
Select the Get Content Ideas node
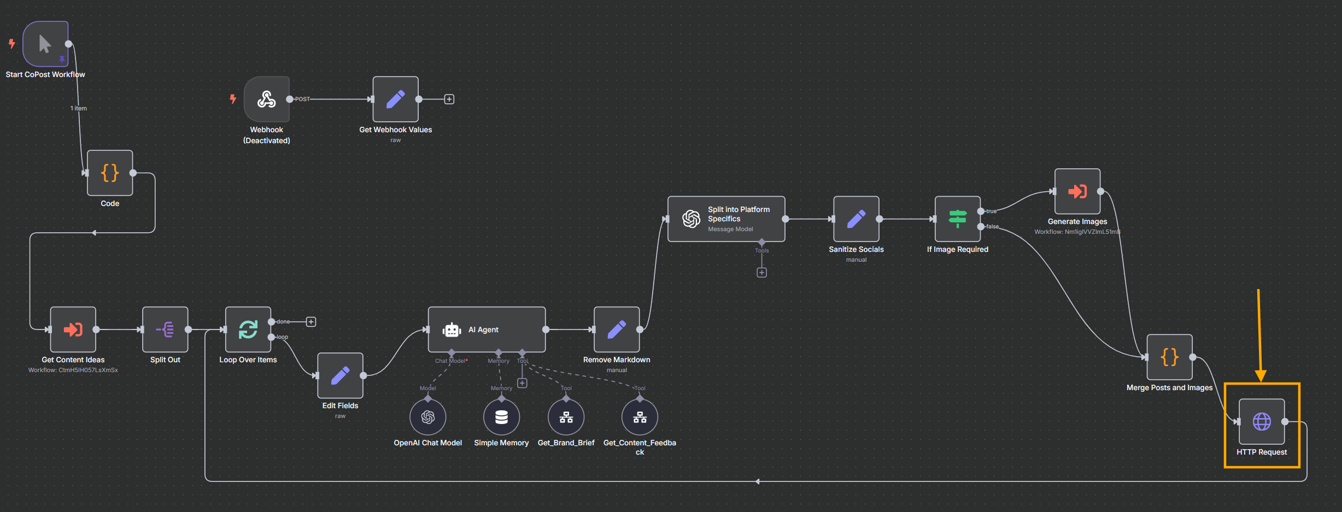(73, 329)
